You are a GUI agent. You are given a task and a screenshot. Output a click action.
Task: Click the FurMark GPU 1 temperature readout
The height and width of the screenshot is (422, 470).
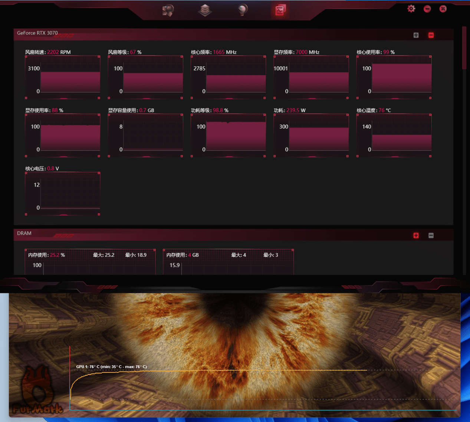coord(112,367)
